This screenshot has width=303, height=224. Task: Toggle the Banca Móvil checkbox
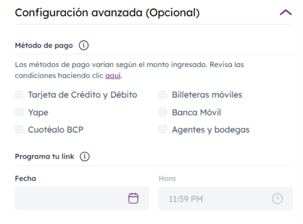click(163, 112)
